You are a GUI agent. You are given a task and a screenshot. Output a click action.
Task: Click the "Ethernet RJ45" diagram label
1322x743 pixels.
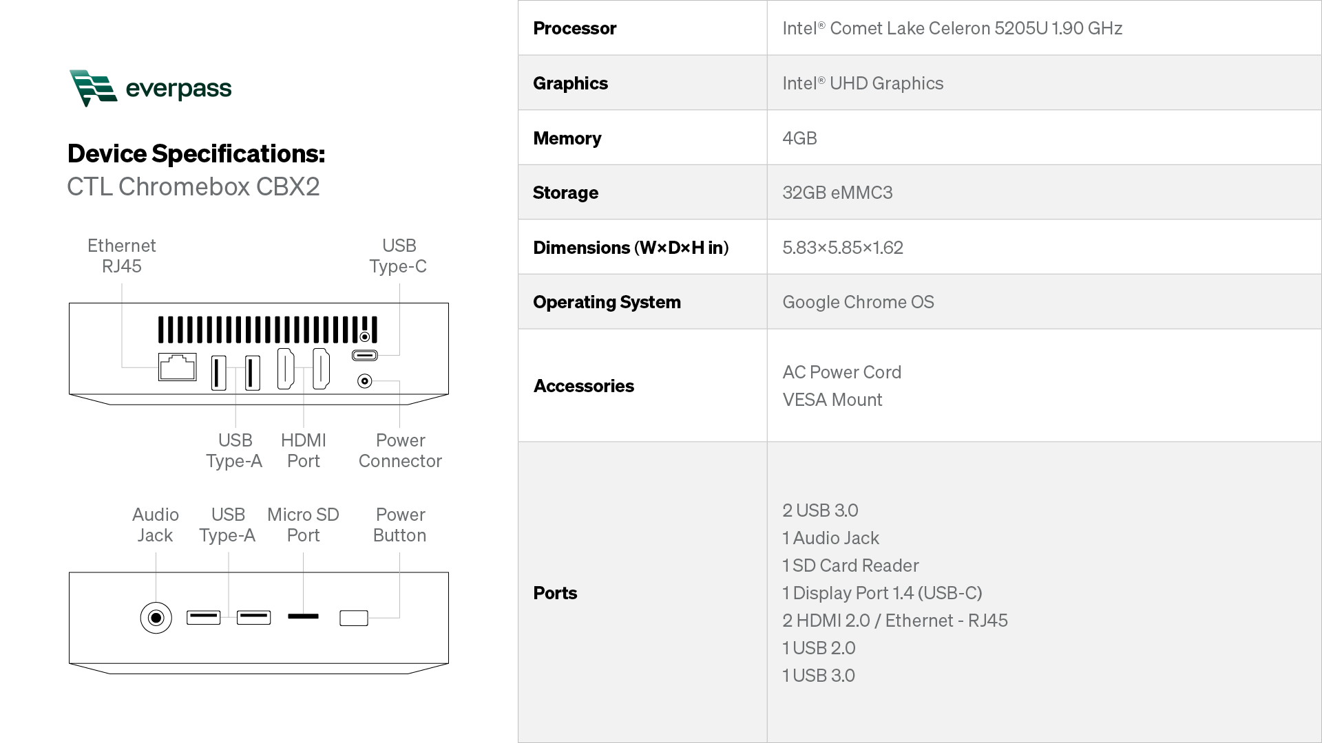pos(122,256)
